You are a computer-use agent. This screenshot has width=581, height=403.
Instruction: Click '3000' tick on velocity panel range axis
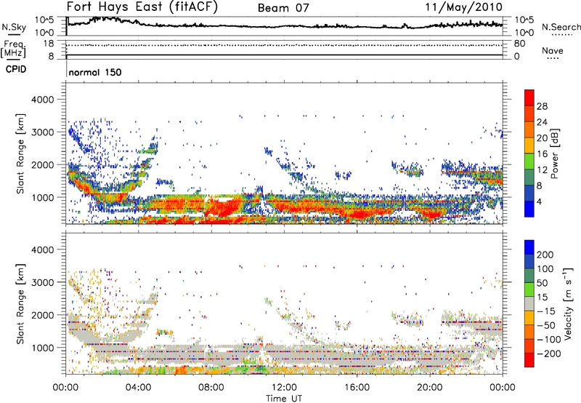[43, 282]
